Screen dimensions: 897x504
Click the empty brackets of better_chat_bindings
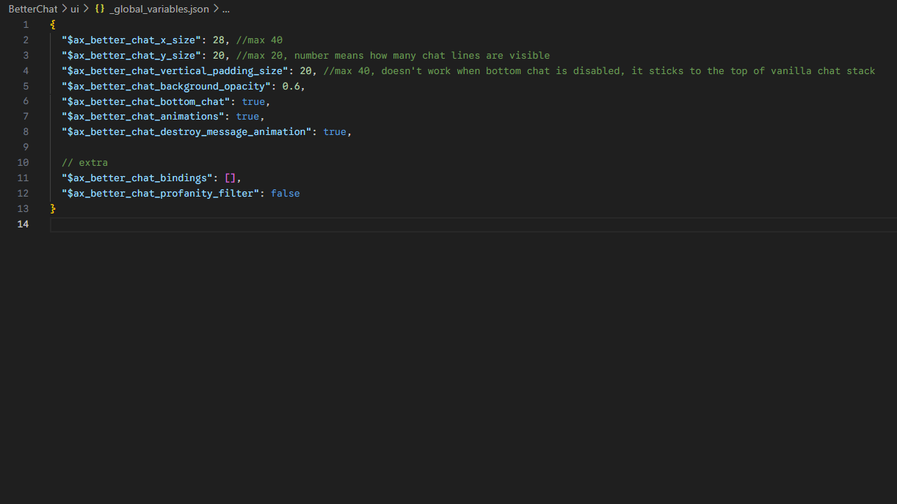click(230, 178)
